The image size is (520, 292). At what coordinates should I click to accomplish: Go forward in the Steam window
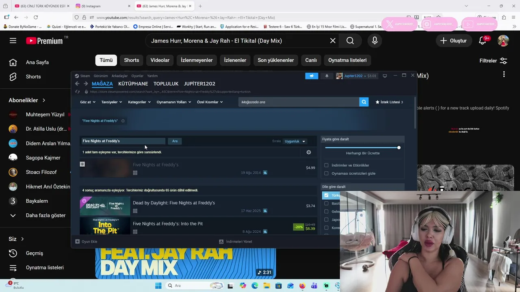pyautogui.click(x=86, y=84)
